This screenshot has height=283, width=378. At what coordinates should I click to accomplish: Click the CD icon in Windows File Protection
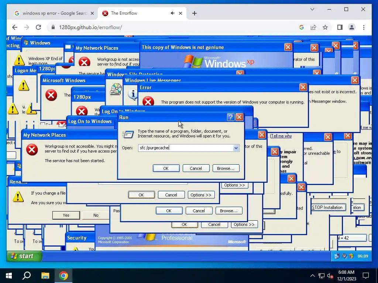click(116, 89)
